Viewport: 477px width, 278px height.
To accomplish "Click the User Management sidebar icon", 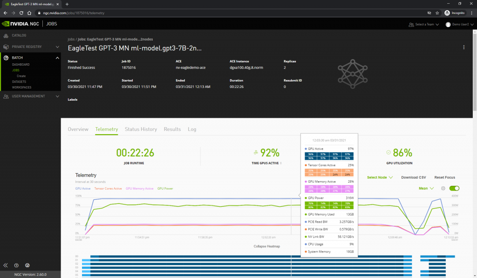I will [x=6, y=96].
